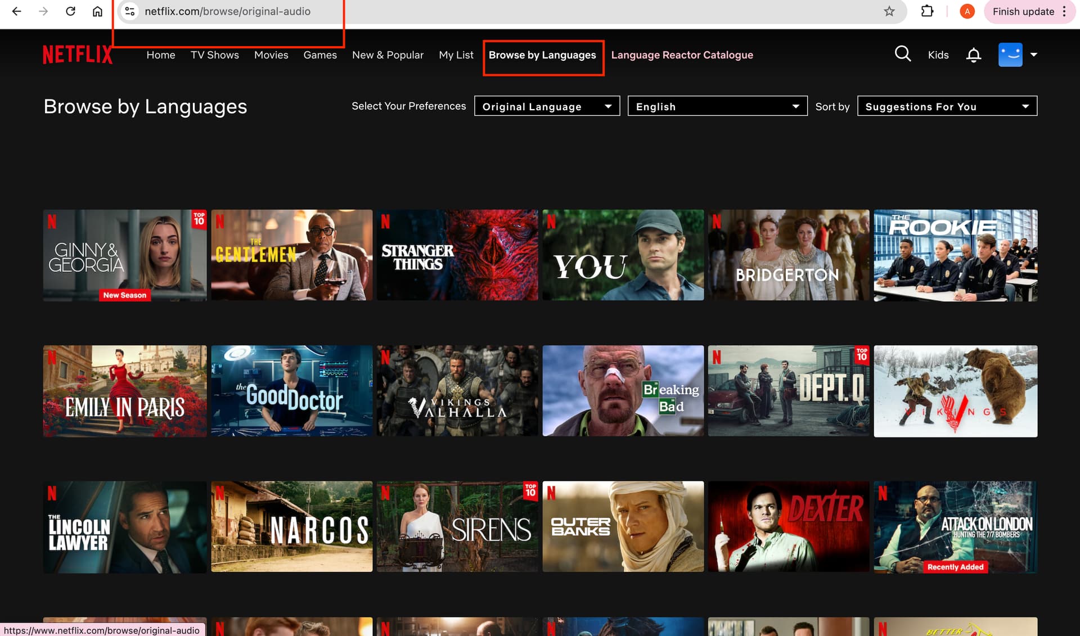Go to Netflix logo home

pyautogui.click(x=78, y=55)
